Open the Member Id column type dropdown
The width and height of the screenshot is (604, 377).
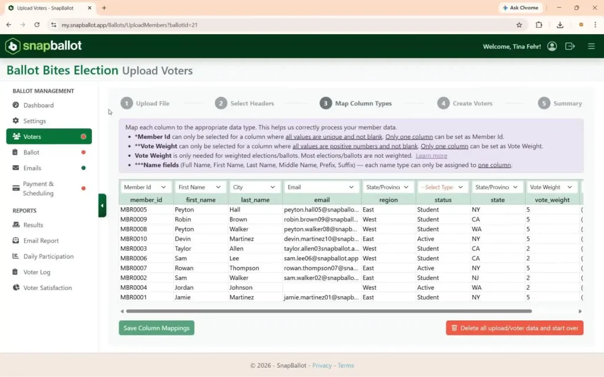click(145, 187)
